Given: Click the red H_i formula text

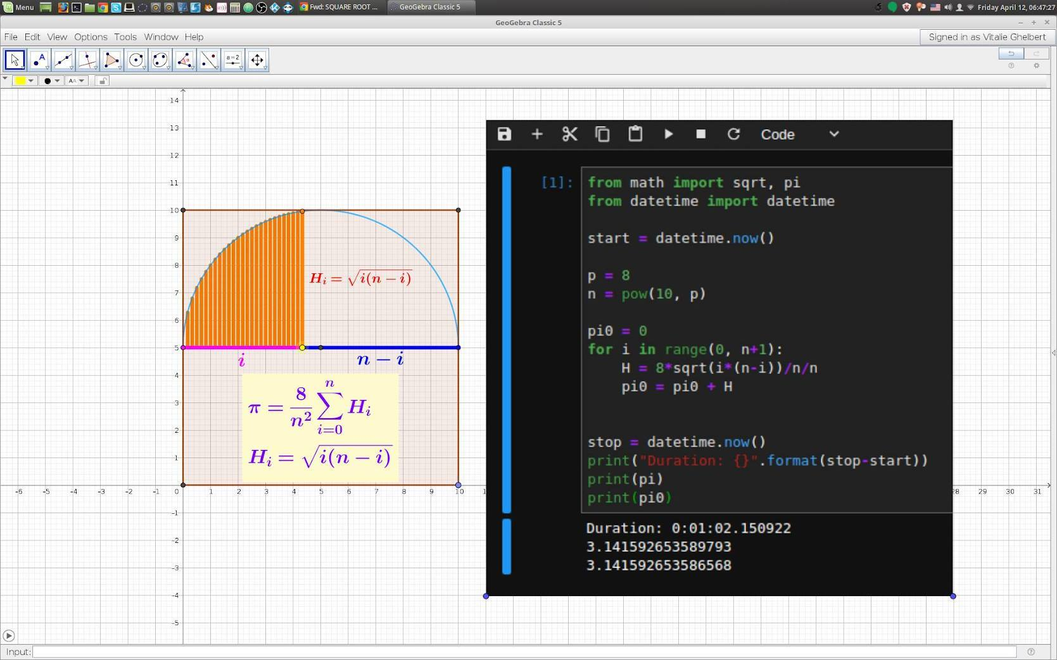Looking at the screenshot, I should tap(360, 278).
